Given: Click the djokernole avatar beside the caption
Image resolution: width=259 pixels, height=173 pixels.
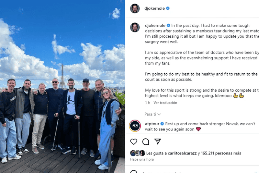Looking at the screenshot, I should pyautogui.click(x=135, y=27).
